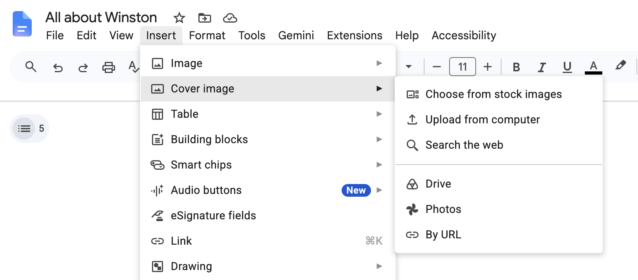This screenshot has width=638, height=280.
Task: Click the Drawing menu icon
Action: tap(158, 267)
